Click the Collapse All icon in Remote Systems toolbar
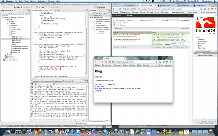Image resolution: width=218 pixels, height=136 pixels. 24,13
